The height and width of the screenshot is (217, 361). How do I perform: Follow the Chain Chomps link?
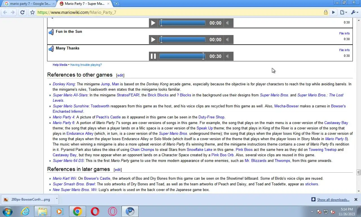coord(142,149)
